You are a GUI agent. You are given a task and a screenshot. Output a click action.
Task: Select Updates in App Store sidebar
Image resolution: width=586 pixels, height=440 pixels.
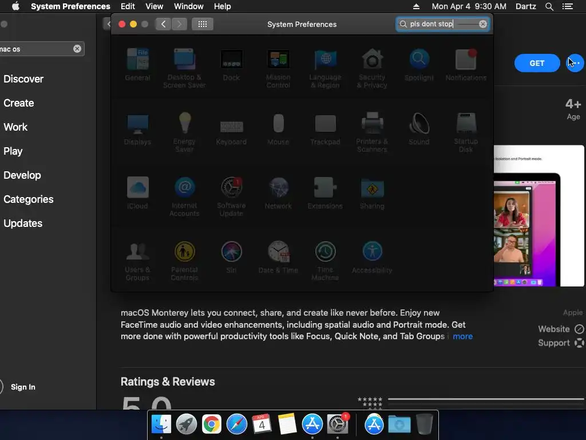[23, 223]
